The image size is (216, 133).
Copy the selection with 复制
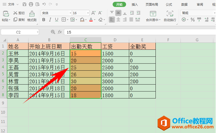tap(19, 20)
